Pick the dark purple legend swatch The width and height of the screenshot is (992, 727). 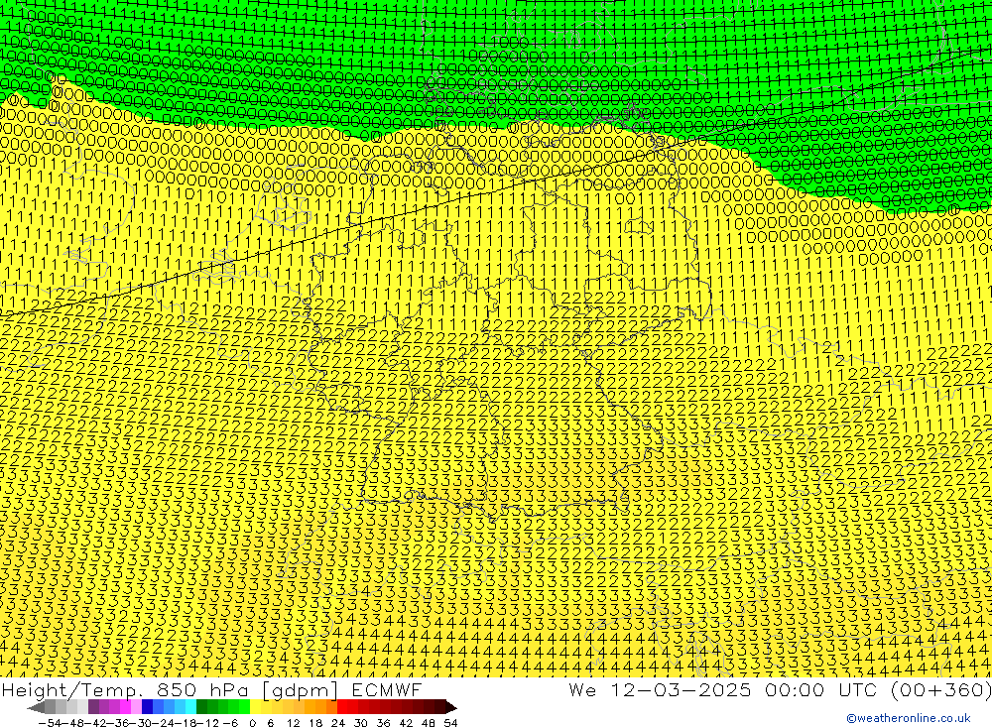pyautogui.click(x=93, y=707)
